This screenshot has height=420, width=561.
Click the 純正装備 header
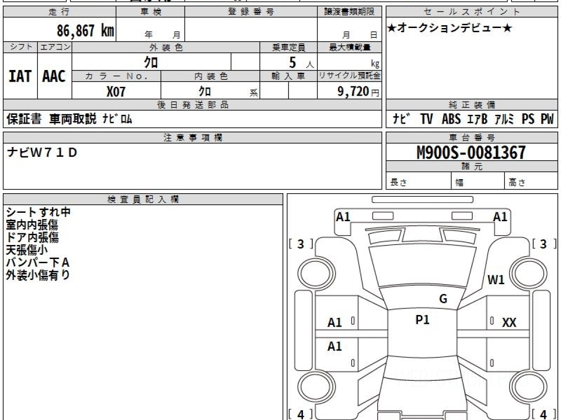coord(472,105)
